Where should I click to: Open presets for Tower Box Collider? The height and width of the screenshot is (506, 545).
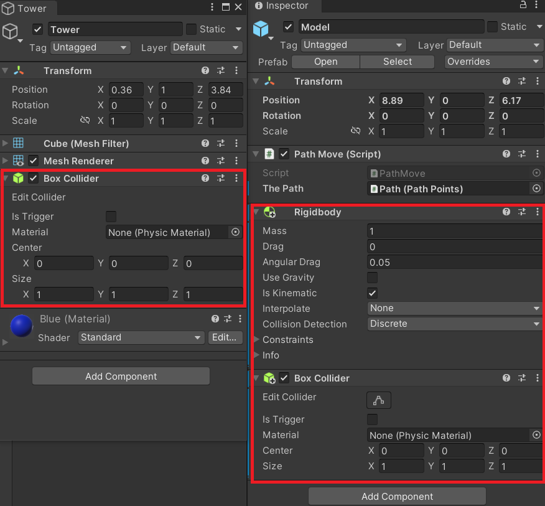coord(221,179)
